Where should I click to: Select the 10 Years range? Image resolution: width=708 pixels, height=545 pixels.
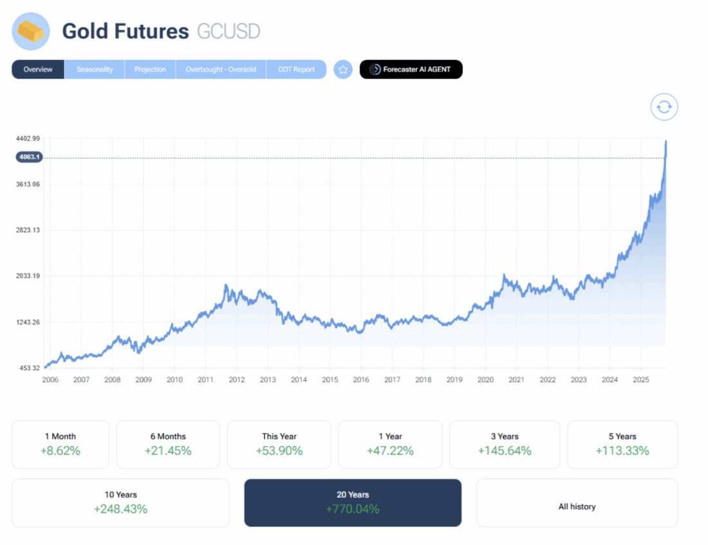120,502
